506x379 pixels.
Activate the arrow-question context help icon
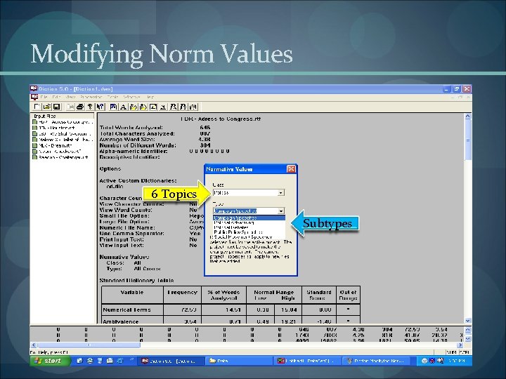click(100, 107)
